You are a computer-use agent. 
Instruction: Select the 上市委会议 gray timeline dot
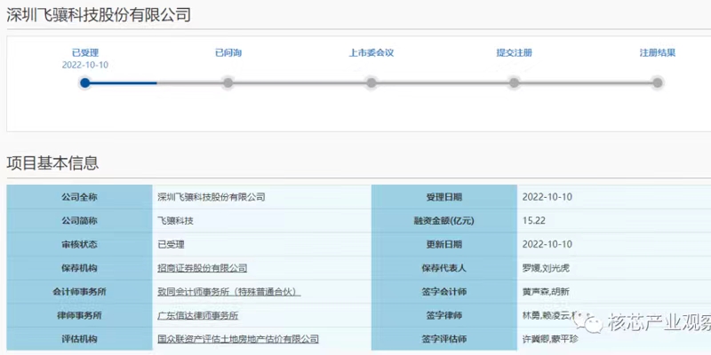pyautogui.click(x=371, y=83)
